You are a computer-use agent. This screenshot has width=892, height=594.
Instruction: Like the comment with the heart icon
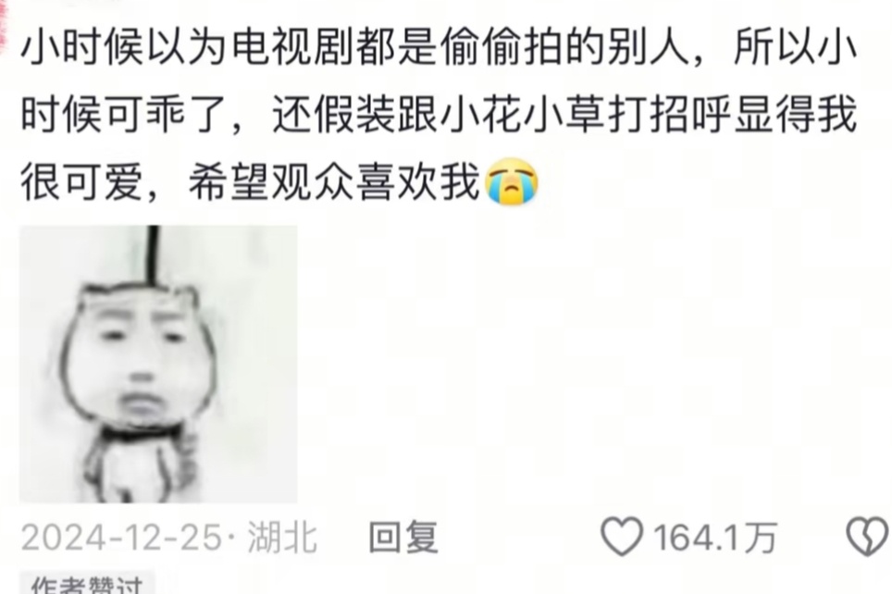point(623,536)
